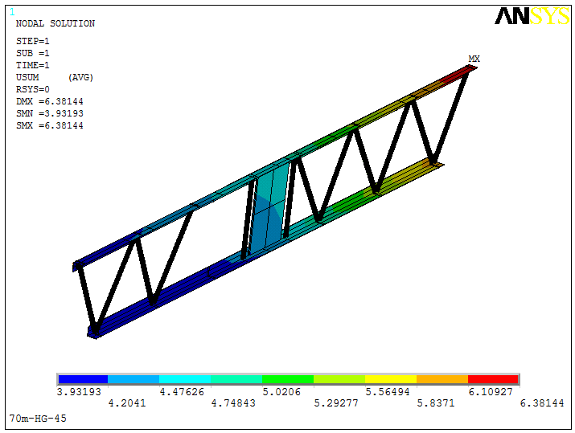
Task: Click the green legend swatch at 5.0206
Action: click(x=288, y=379)
